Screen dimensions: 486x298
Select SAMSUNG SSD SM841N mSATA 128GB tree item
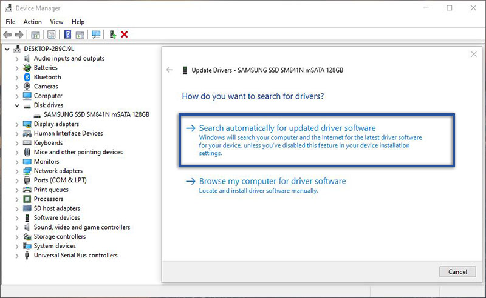pos(97,114)
